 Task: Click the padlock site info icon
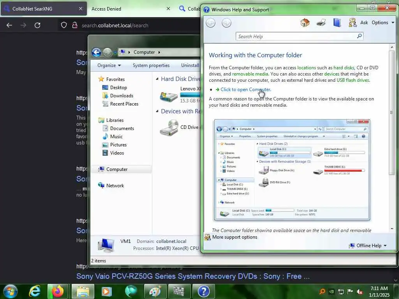pyautogui.click(x=74, y=25)
